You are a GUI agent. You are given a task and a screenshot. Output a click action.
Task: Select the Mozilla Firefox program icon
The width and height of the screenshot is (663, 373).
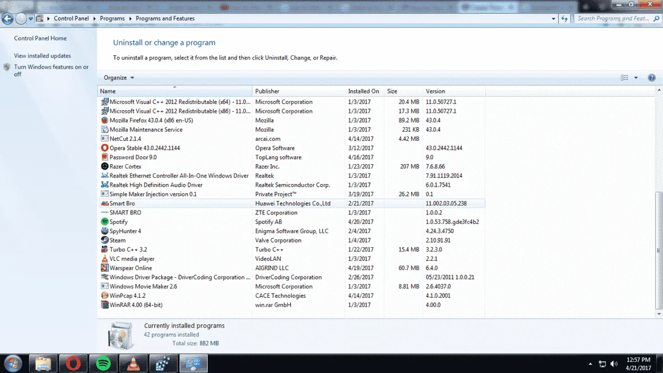(x=105, y=120)
